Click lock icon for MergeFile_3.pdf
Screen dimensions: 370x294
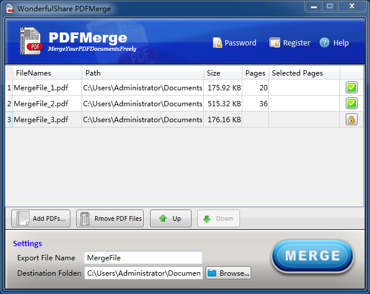click(x=351, y=119)
